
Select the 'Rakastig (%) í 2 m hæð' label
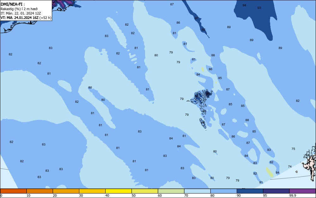tap(19, 9)
